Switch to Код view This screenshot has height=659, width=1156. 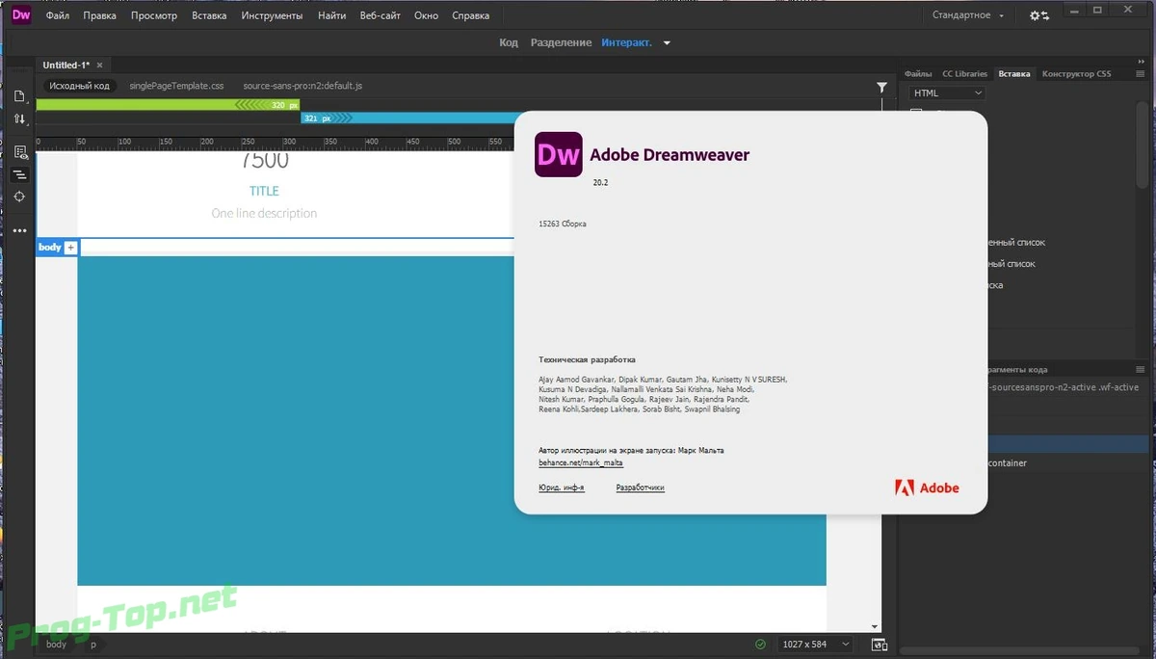pyautogui.click(x=509, y=43)
